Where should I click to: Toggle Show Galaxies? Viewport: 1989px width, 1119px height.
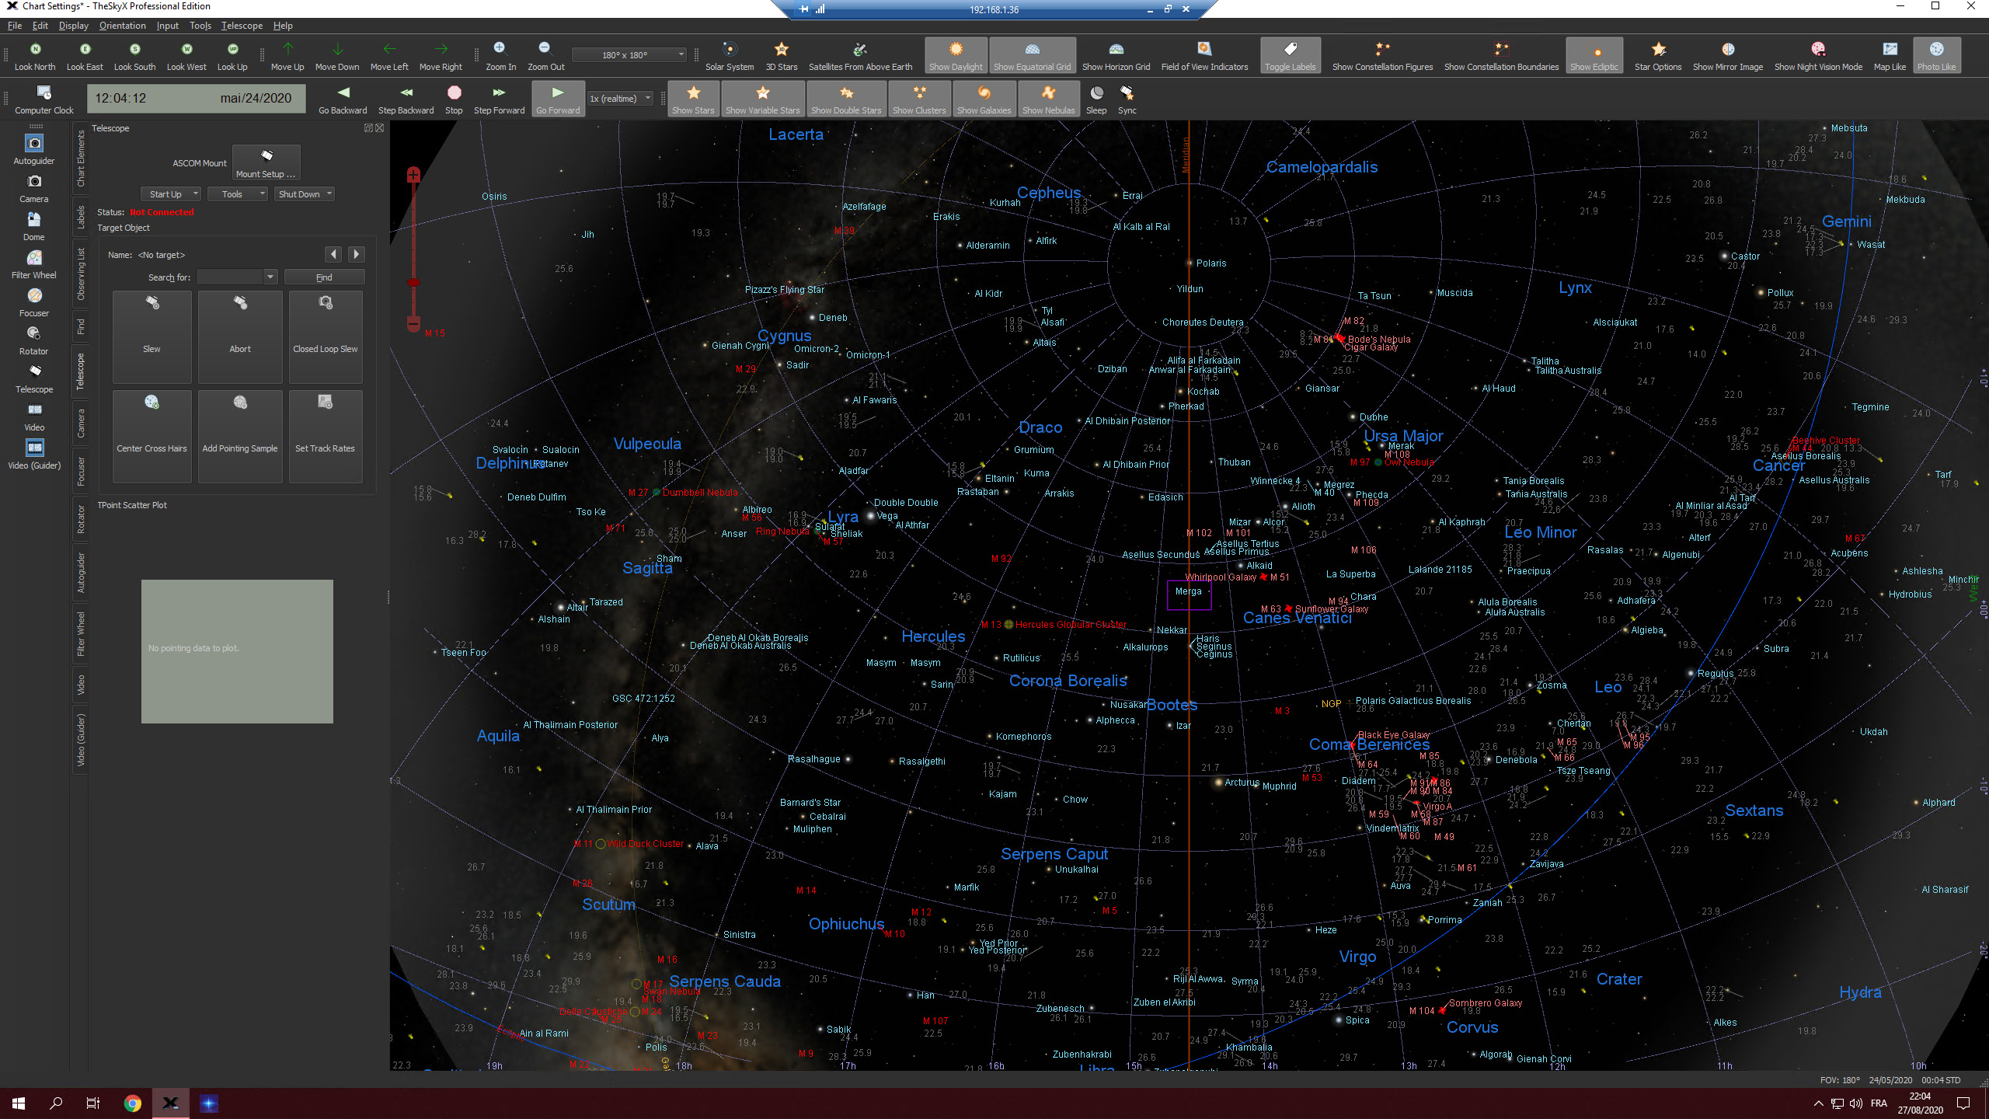pyautogui.click(x=984, y=99)
